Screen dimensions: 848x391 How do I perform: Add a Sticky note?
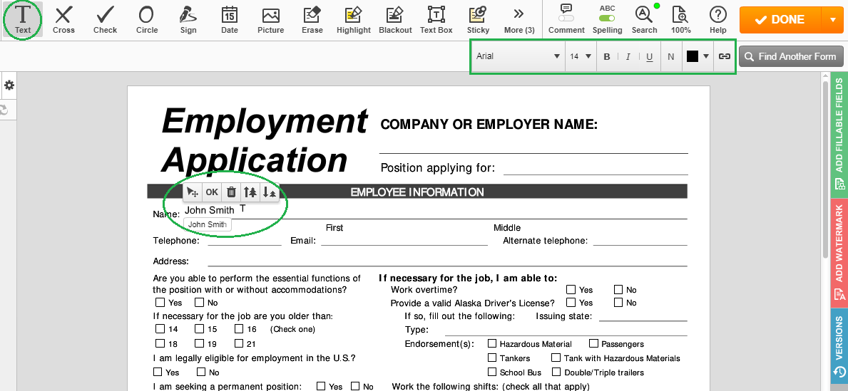478,19
